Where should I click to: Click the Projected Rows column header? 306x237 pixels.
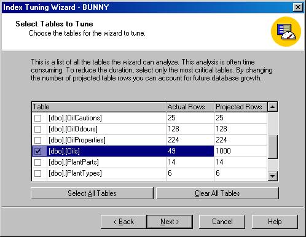point(241,107)
